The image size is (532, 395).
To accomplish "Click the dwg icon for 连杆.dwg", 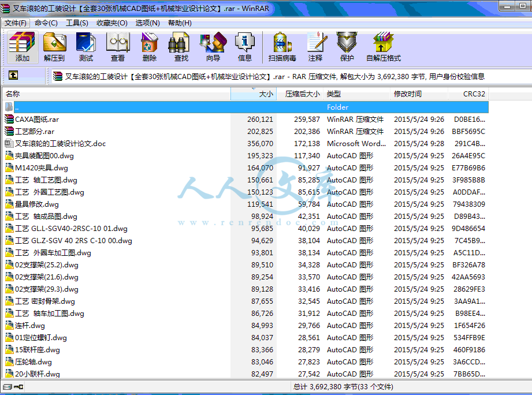I will coord(9,326).
